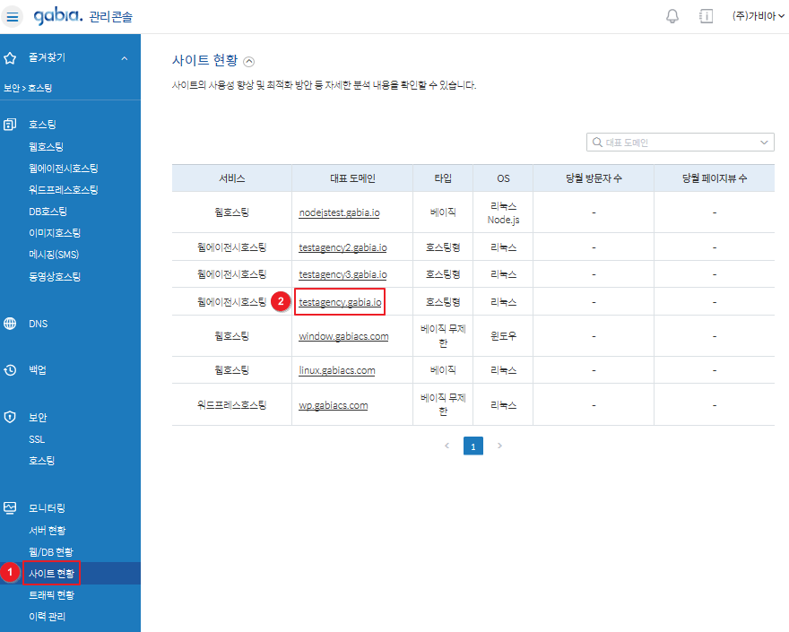Click the 대표 도메인 search field
Viewport: 789px width, 632px height.
click(681, 143)
